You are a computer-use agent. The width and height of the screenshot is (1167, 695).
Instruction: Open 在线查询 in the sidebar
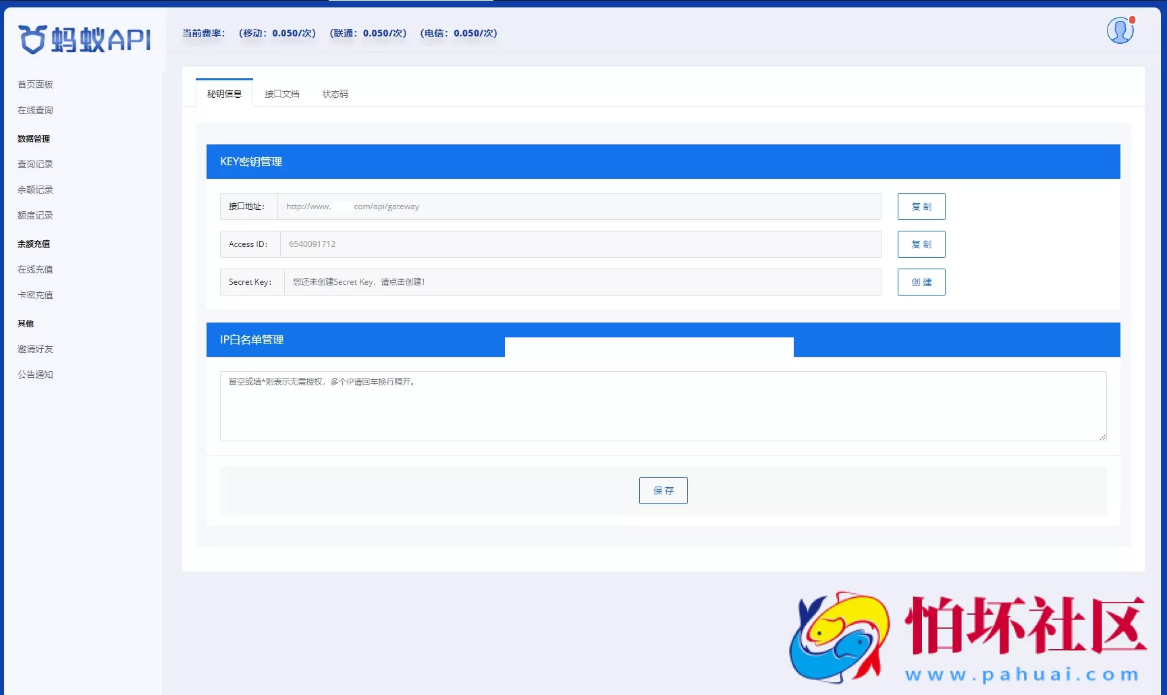coord(34,110)
